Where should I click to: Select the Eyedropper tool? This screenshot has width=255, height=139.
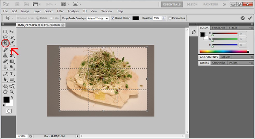click(x=12, y=43)
